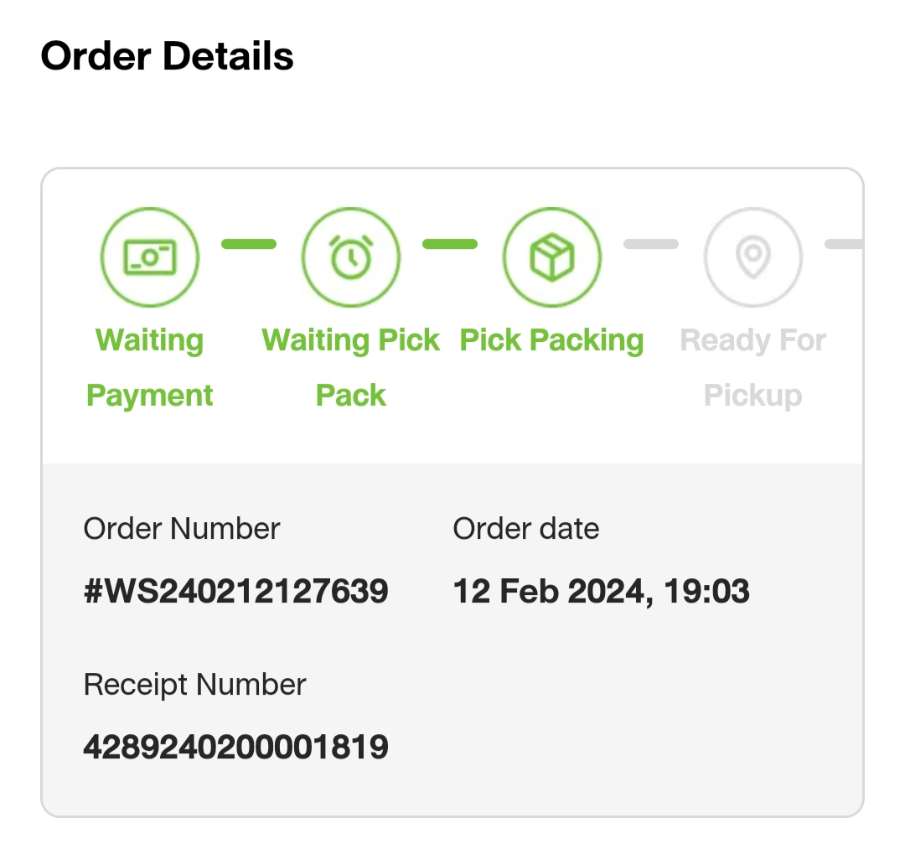The width and height of the screenshot is (905, 849).
Task: Select the Ready For Pickup step label
Action: pos(752,367)
